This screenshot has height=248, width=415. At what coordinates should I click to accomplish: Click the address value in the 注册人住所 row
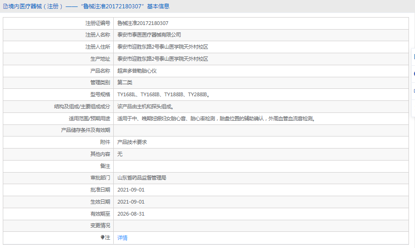163,47
